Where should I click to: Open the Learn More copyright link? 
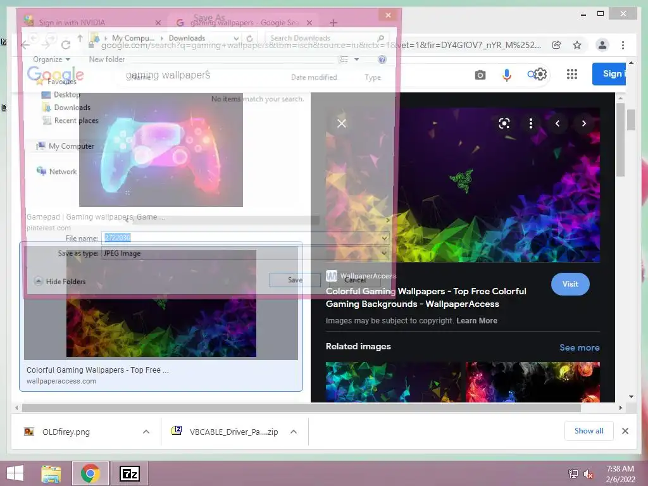(x=477, y=321)
